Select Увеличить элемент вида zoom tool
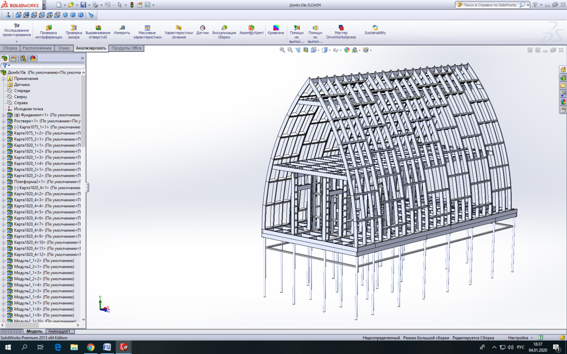This screenshot has width=567, height=354. pos(290,50)
